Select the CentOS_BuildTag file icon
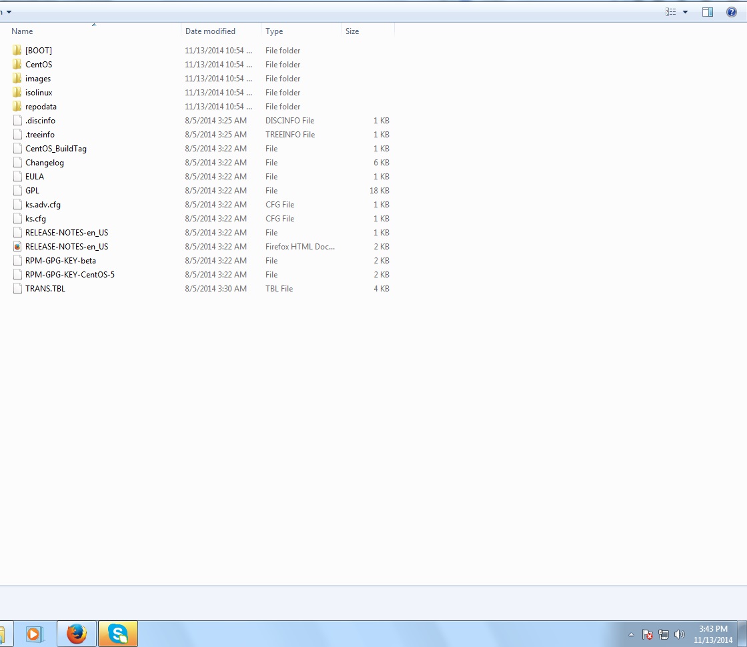 (17, 148)
